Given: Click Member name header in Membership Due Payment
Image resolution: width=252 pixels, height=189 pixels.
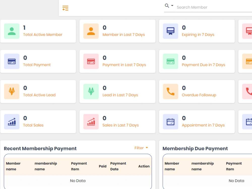Looking at the screenshot, I should 172,166.
